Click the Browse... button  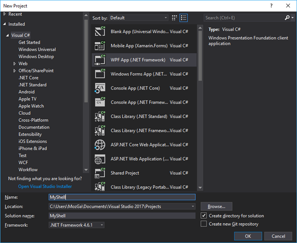(x=216, y=206)
